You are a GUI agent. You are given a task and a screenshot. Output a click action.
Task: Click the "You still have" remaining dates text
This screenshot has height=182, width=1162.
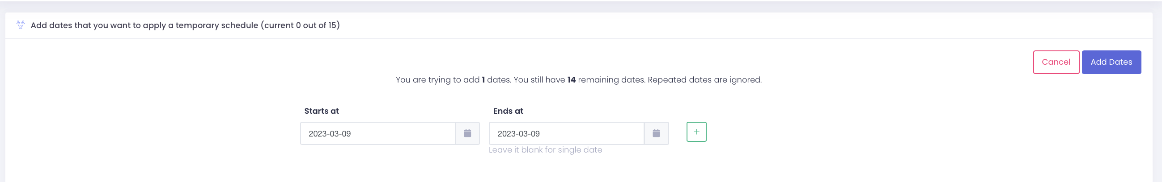click(x=539, y=80)
